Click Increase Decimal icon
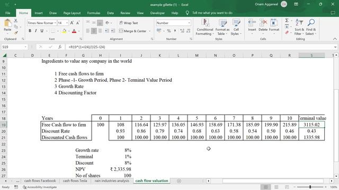Screen dimensions: 339x190 click(x=182, y=31)
